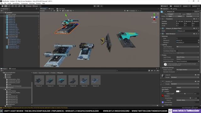201x113 pixels.
Task: Open the Collab dropdown
Action: click(x=164, y=6)
